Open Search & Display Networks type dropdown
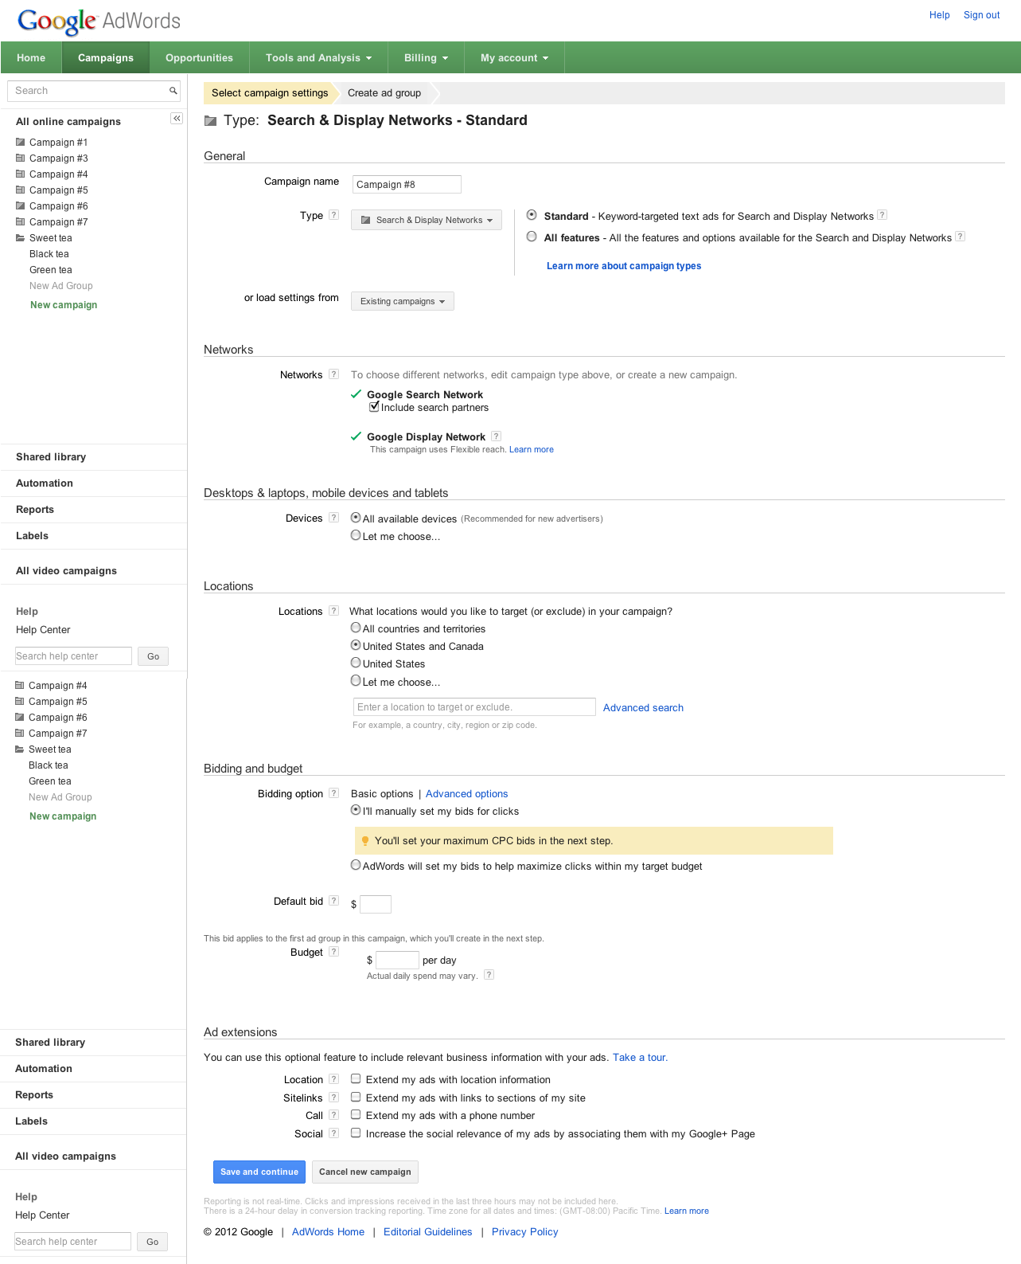The image size is (1021, 1264). 427,220
